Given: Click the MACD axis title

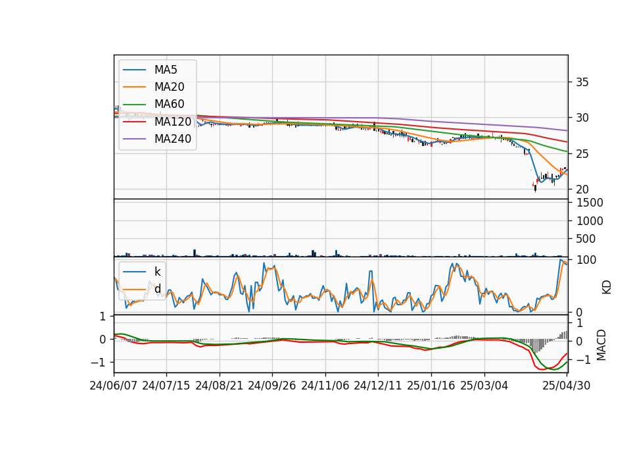Looking at the screenshot, I should tap(601, 345).
